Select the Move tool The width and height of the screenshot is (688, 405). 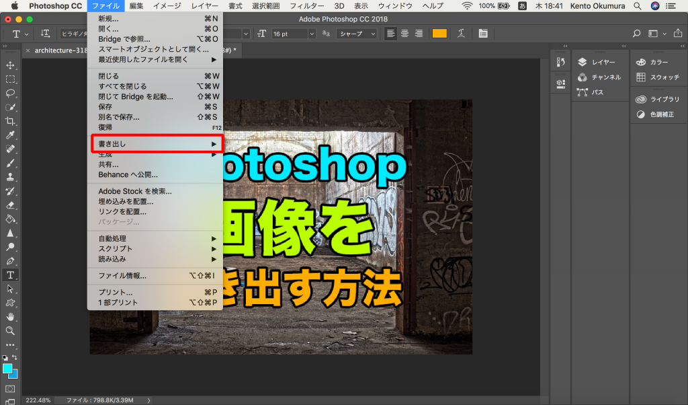coord(10,65)
